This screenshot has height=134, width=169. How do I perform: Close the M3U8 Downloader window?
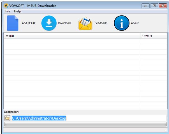[x=163, y=6]
